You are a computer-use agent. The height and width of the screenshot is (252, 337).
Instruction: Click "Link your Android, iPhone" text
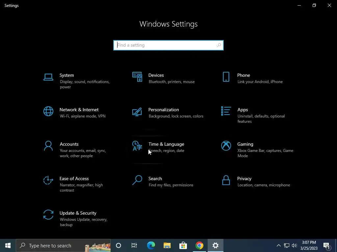tap(260, 82)
